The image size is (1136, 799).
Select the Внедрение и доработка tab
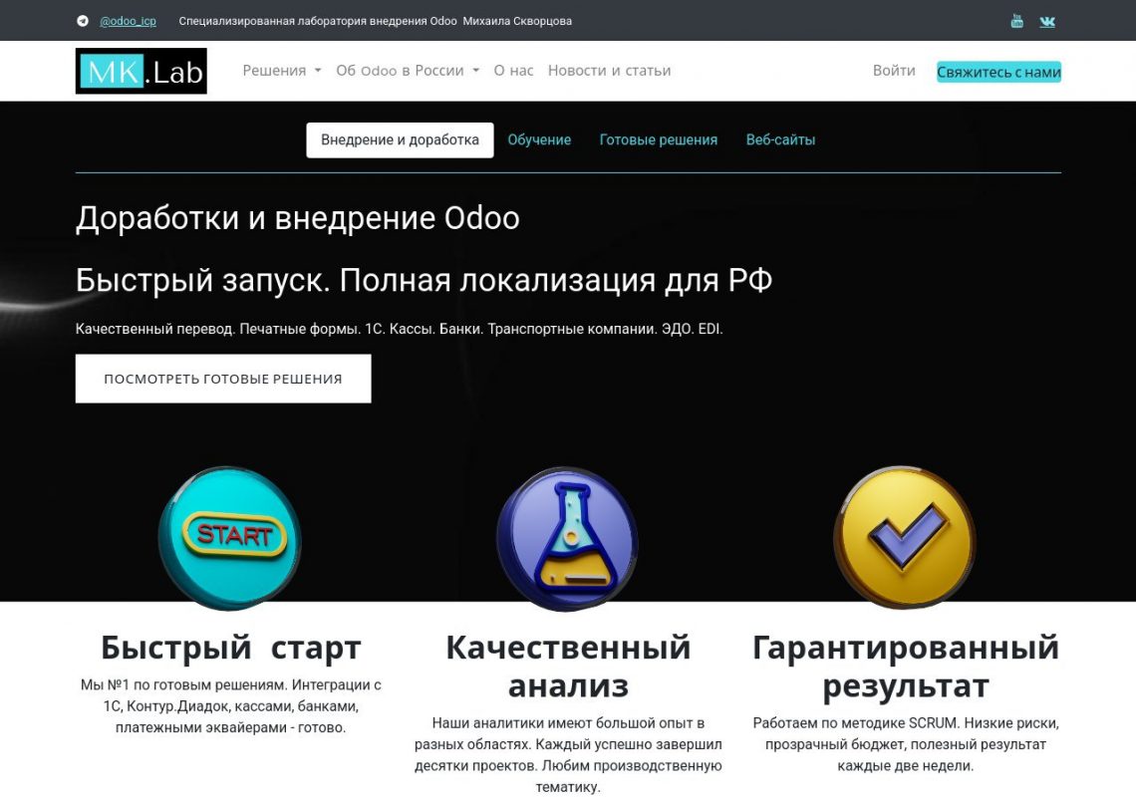pyautogui.click(x=400, y=139)
